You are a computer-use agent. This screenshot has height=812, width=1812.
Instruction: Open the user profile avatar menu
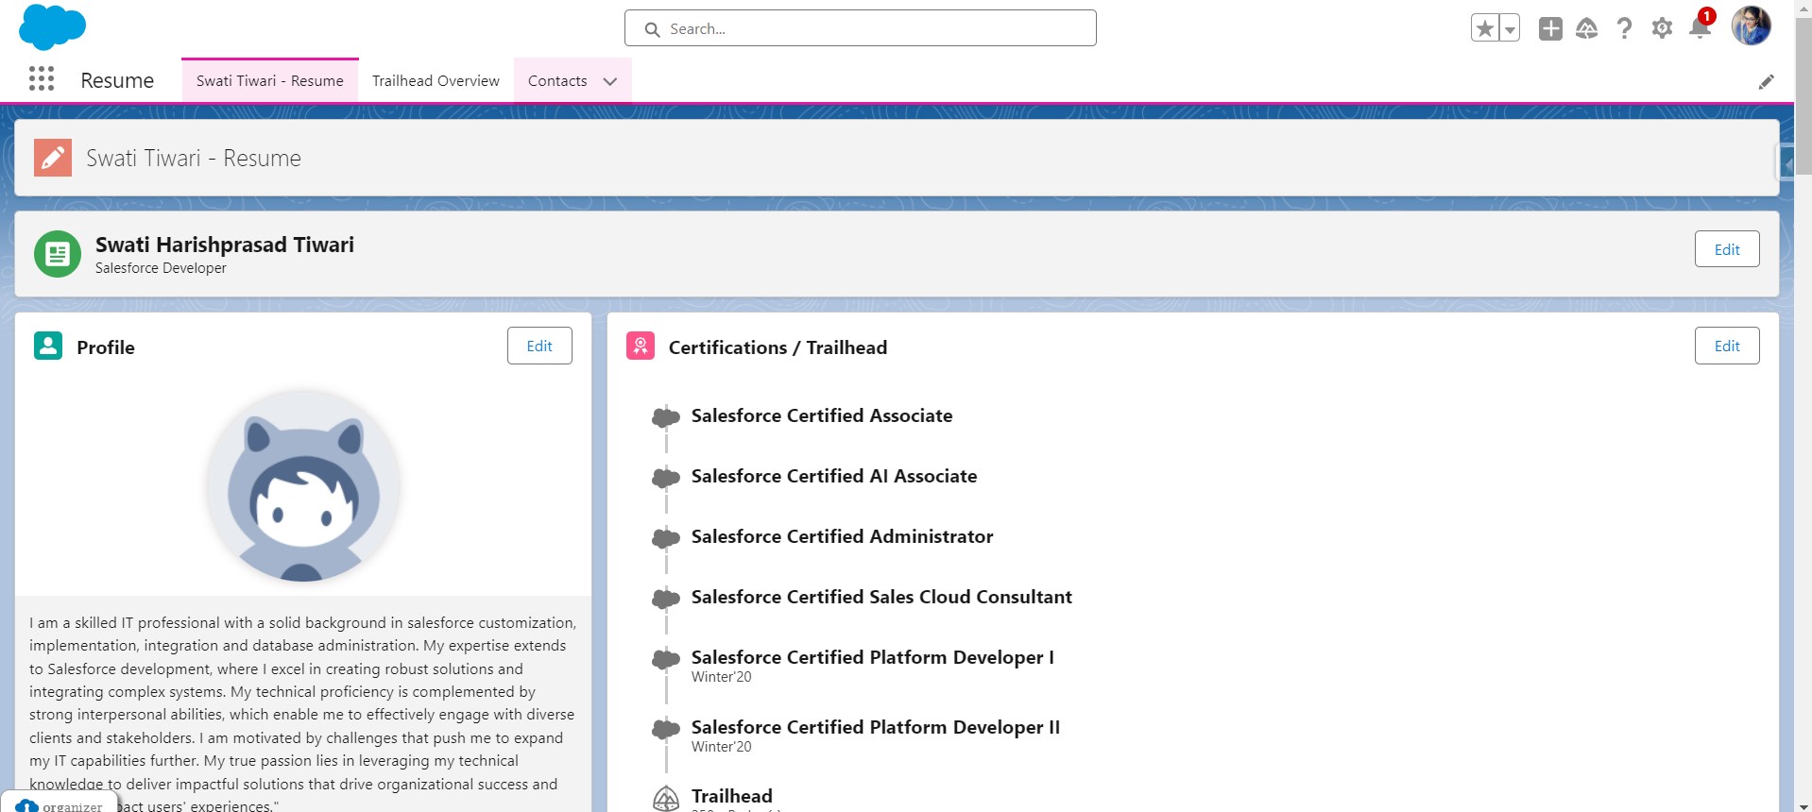pos(1751,26)
